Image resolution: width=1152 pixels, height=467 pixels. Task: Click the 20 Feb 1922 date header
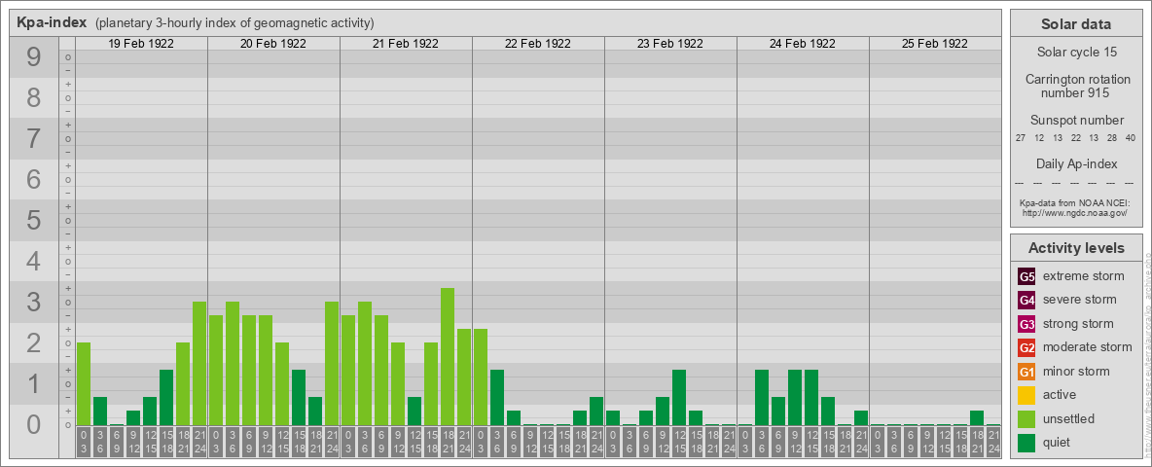click(273, 44)
